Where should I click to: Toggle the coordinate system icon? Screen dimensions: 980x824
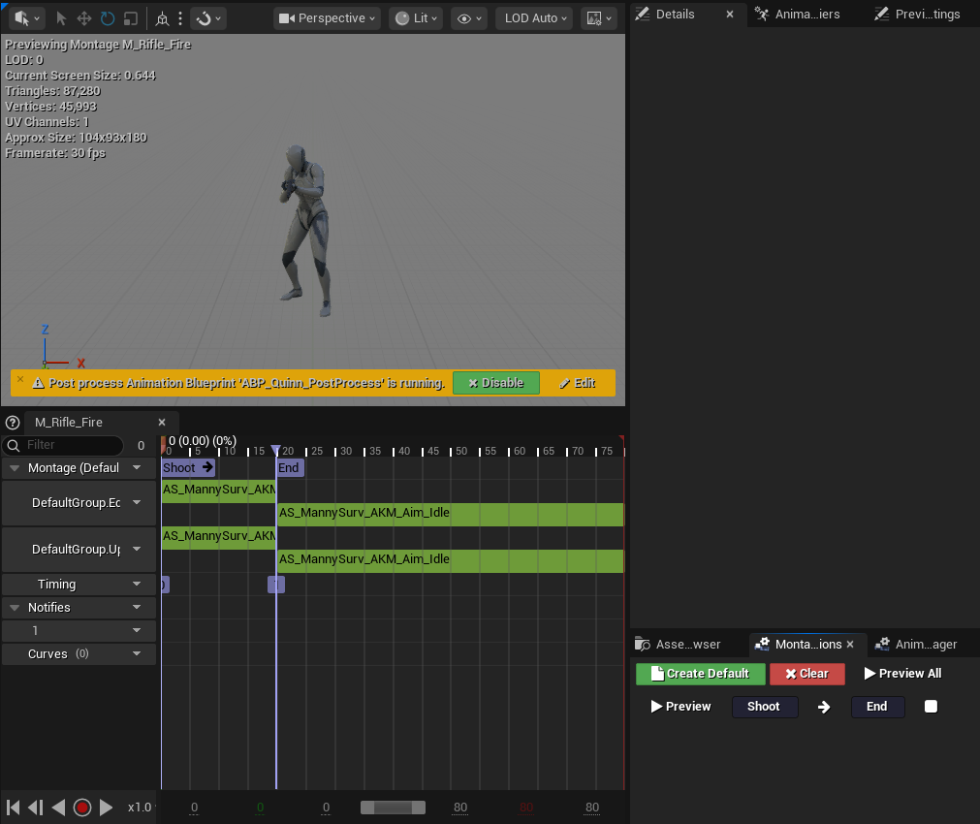(x=162, y=18)
